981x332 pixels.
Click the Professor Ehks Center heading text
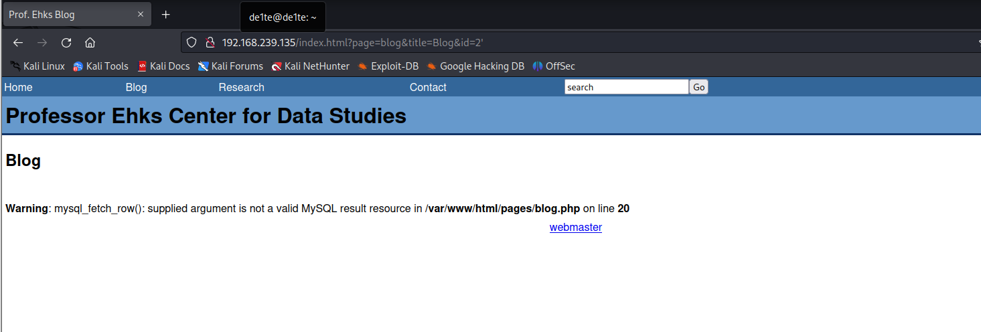click(x=206, y=116)
